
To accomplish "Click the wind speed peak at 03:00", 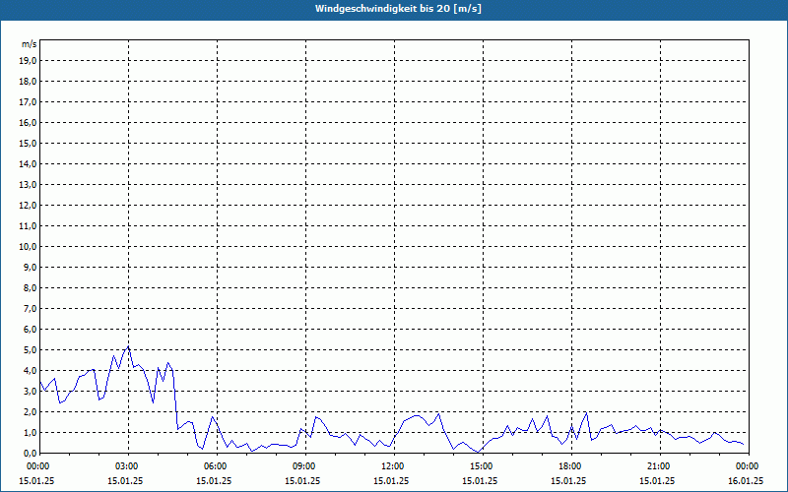I will pyautogui.click(x=129, y=346).
